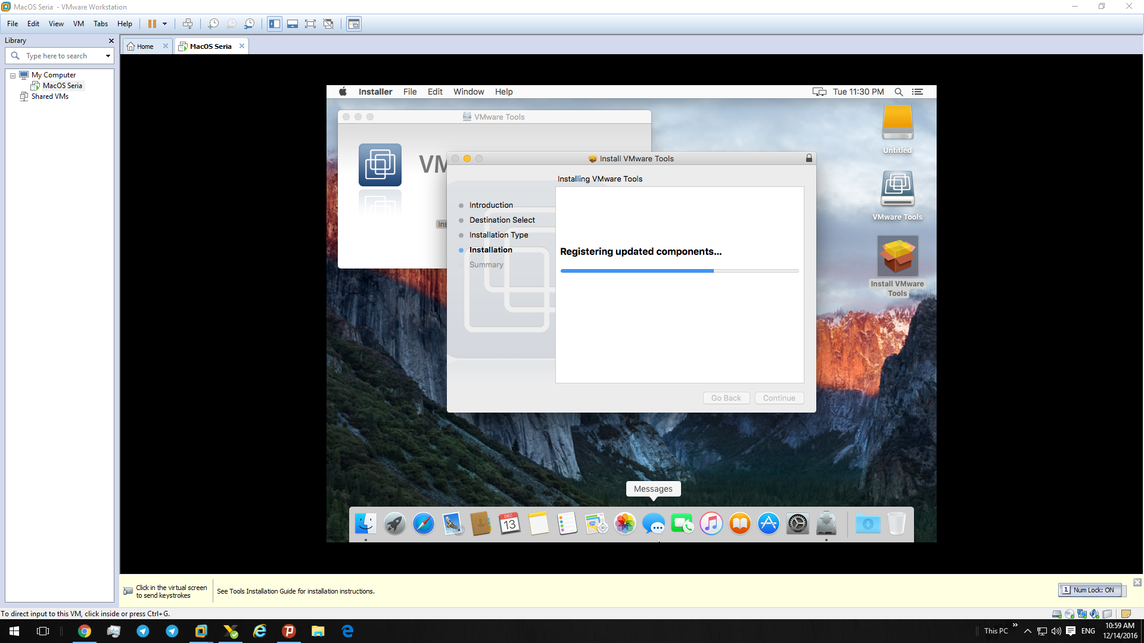Open the Trash in the dock
The image size is (1144, 643).
point(897,524)
